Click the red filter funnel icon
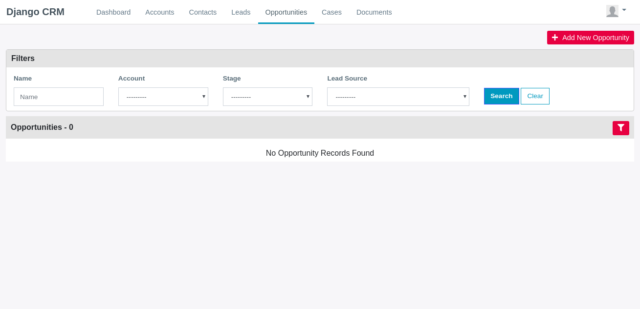 tap(620, 128)
